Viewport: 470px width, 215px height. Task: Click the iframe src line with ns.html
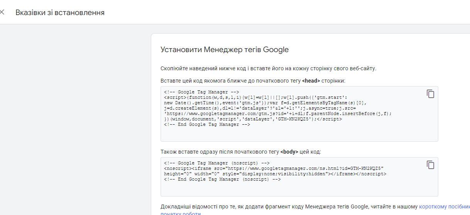point(274,168)
